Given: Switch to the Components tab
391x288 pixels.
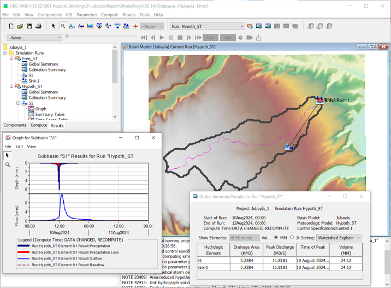Looking at the screenshot, I should pos(15,125).
